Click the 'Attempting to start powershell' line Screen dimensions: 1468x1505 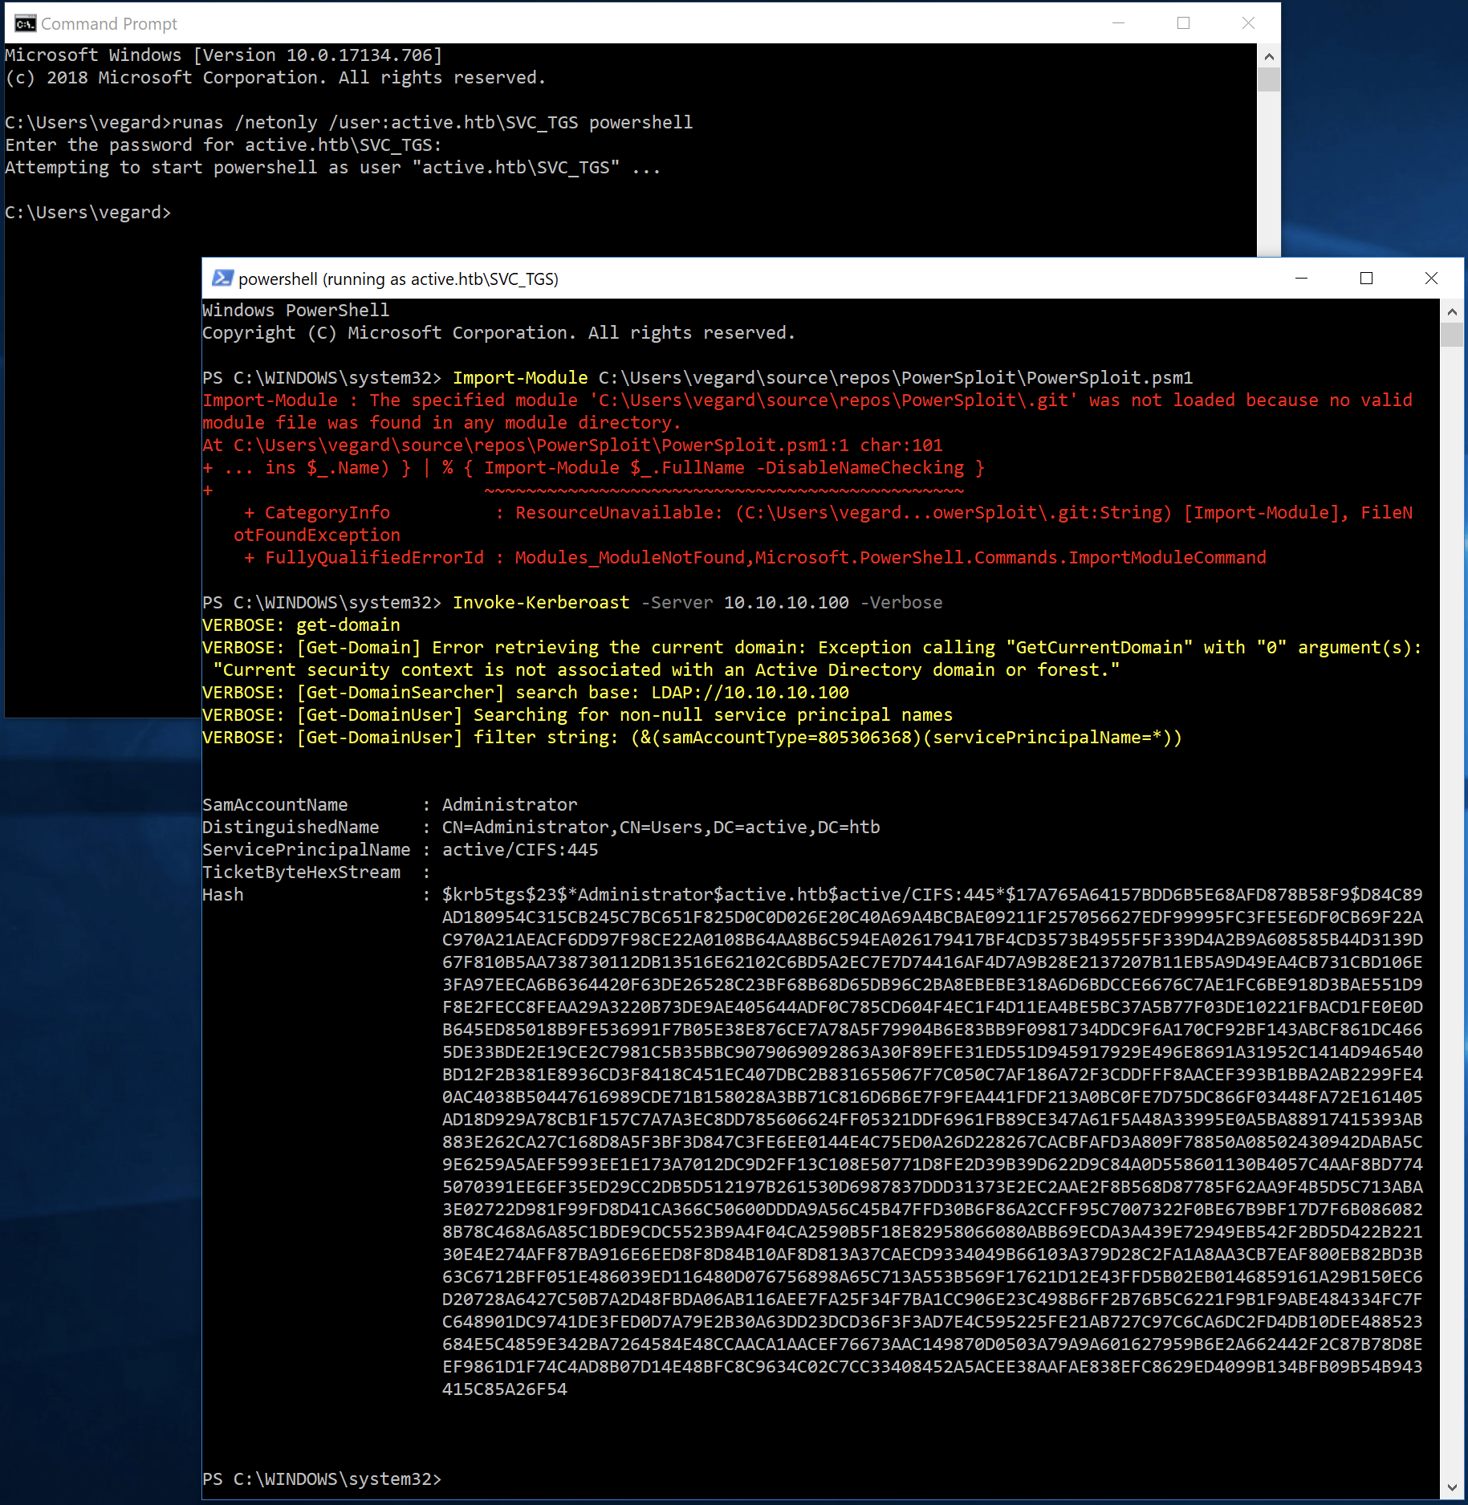pyautogui.click(x=332, y=168)
